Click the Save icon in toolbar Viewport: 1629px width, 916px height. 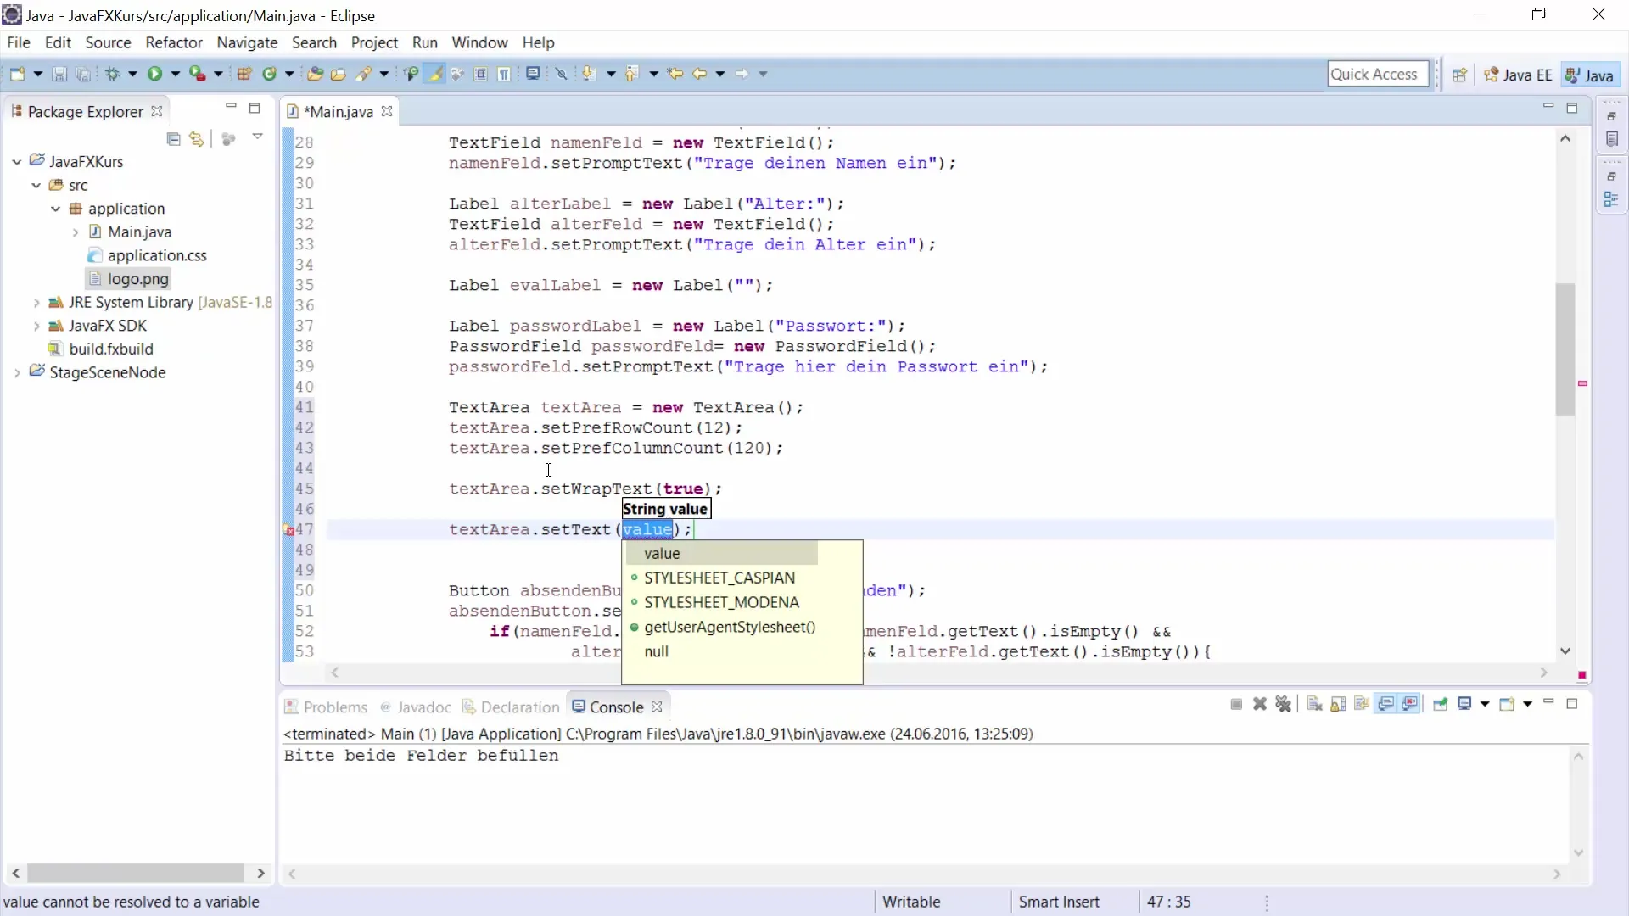click(59, 74)
